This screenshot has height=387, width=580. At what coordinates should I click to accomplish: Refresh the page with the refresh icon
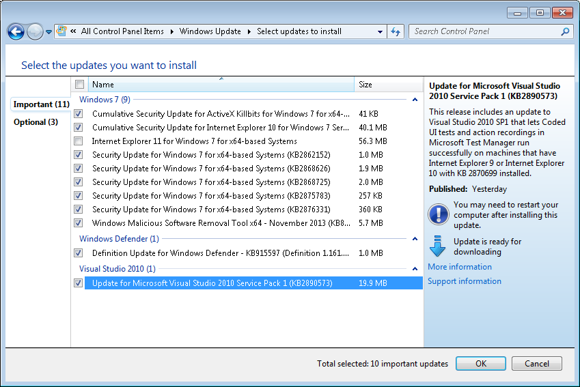pyautogui.click(x=396, y=32)
